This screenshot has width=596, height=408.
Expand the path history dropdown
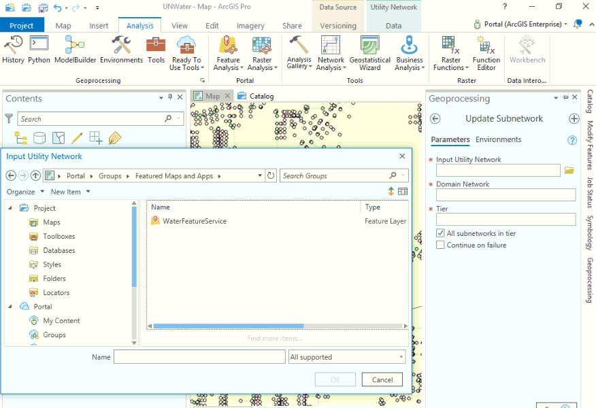point(260,175)
